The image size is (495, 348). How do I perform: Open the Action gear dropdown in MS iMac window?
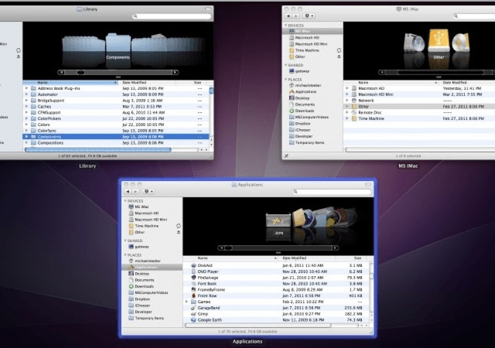[x=309, y=15]
